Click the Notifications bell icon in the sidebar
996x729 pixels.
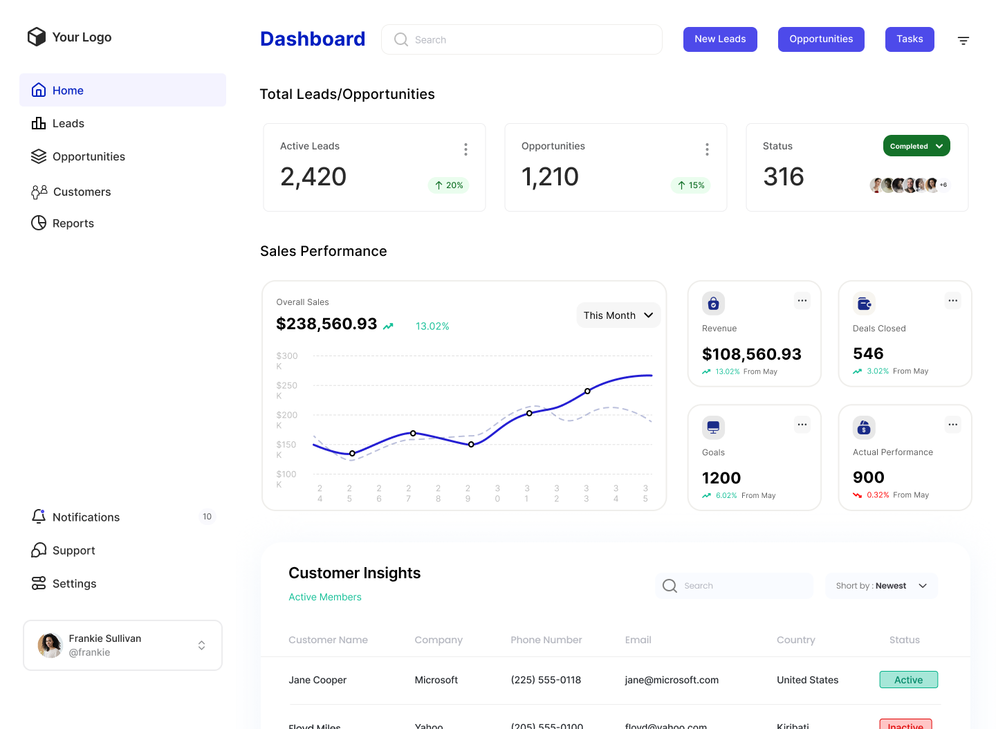tap(39, 517)
